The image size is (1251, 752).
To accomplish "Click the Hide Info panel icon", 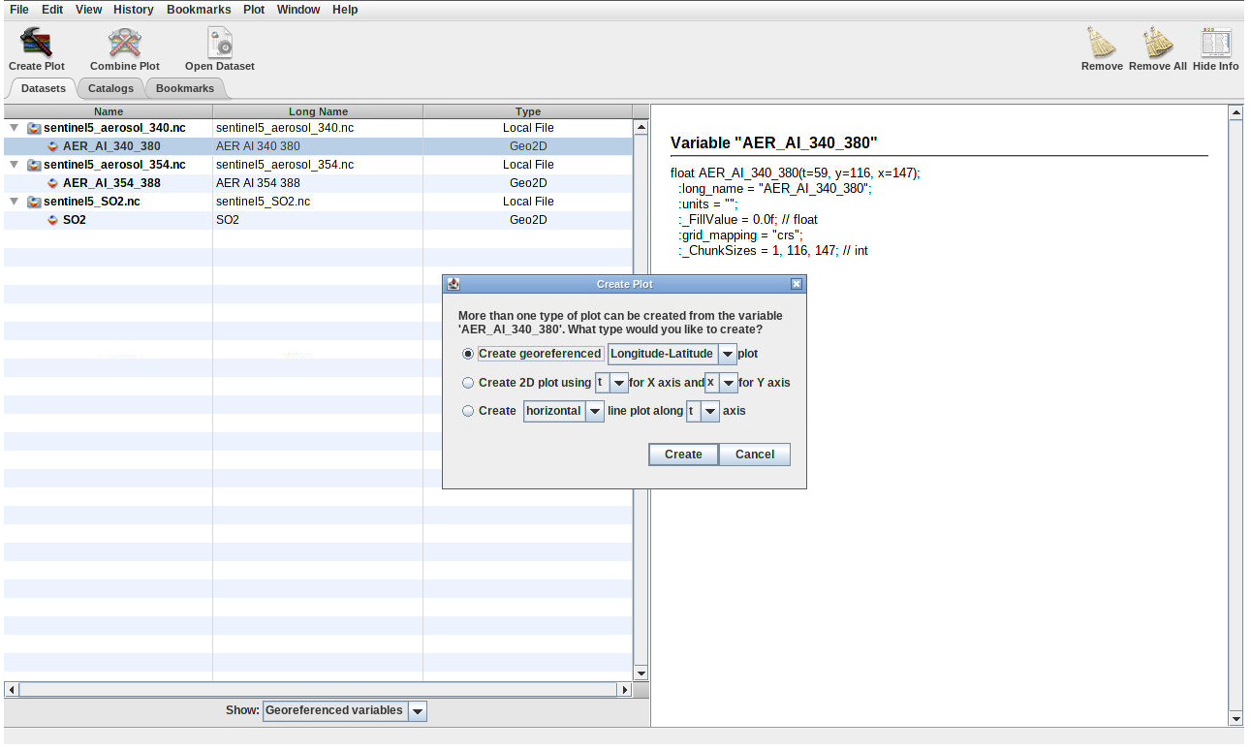I will 1215,43.
